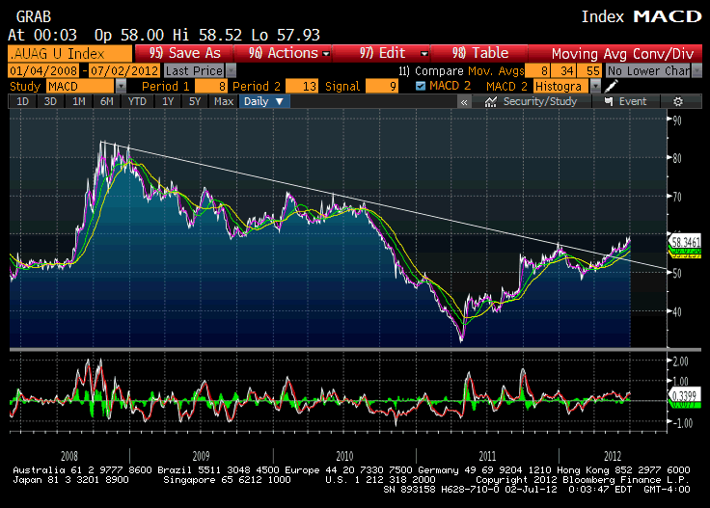Viewport: 710px width, 508px height.
Task: Open the Histogra style dropdown arrow
Action: click(x=596, y=86)
